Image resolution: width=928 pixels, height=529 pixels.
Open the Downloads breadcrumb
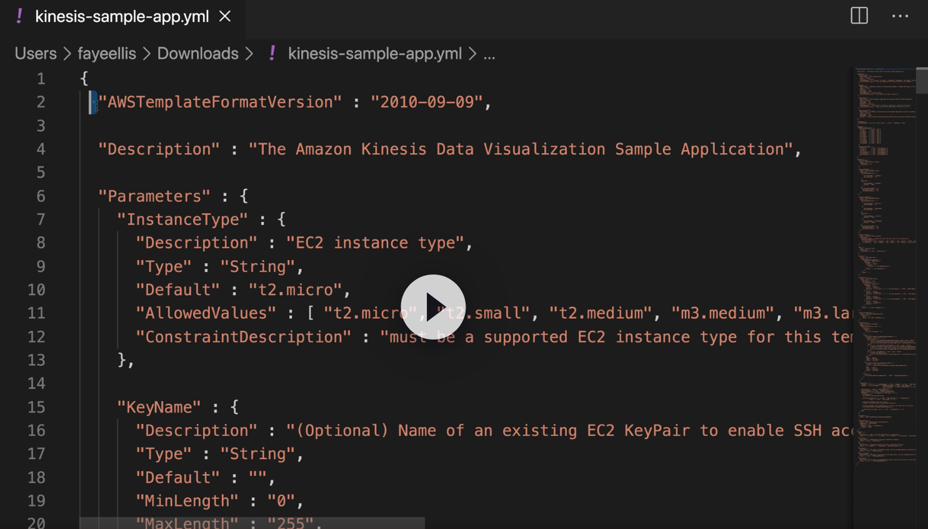pos(197,54)
